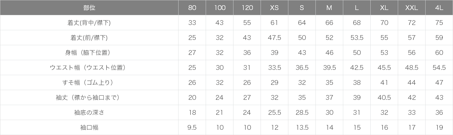The width and height of the screenshot is (453, 135).
Task: Click the 袖底の深さ row label
Action: pos(89,113)
